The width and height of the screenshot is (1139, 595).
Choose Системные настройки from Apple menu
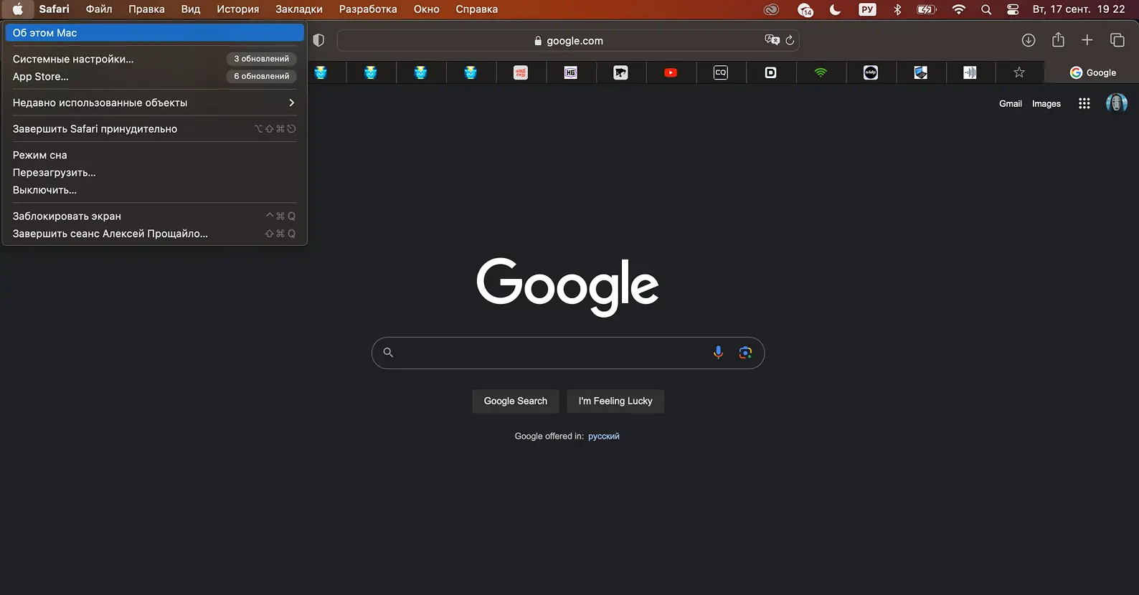(73, 59)
